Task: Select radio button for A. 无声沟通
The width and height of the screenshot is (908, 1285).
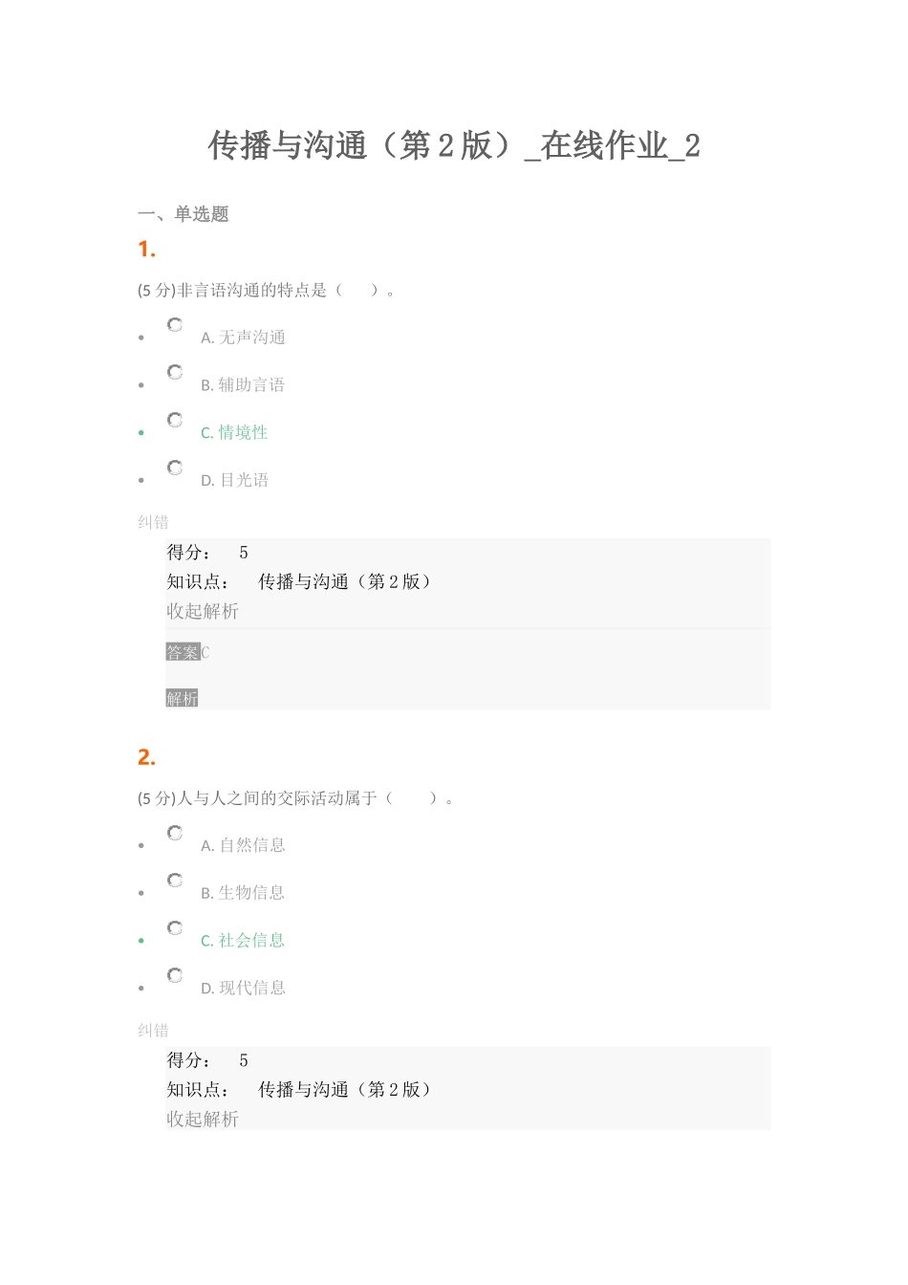Action: 175,325
